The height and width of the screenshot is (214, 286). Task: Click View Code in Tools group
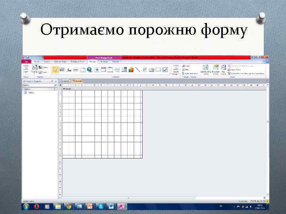234,70
